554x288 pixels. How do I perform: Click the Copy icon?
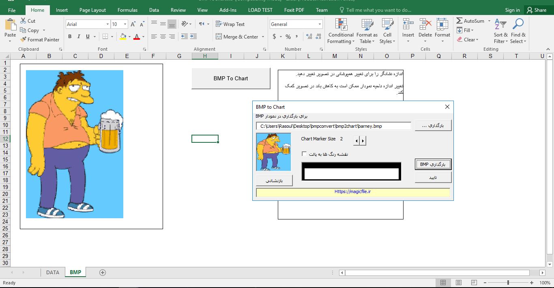click(23, 30)
